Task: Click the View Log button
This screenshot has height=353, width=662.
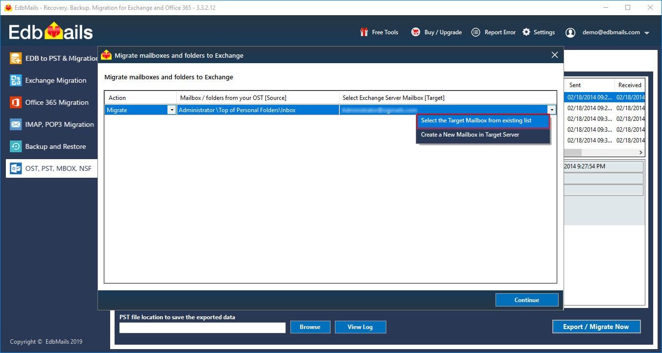Action: coord(360,327)
